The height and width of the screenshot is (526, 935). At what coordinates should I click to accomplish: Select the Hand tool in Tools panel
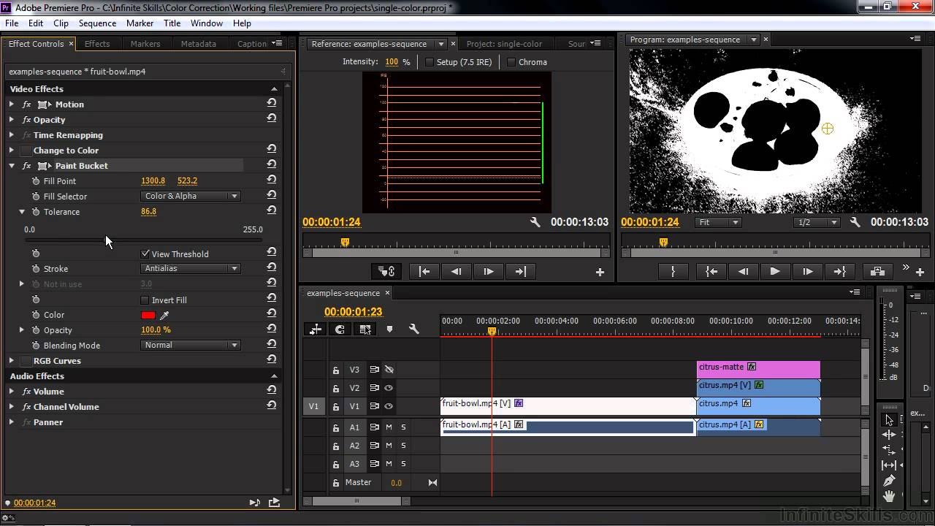(889, 496)
